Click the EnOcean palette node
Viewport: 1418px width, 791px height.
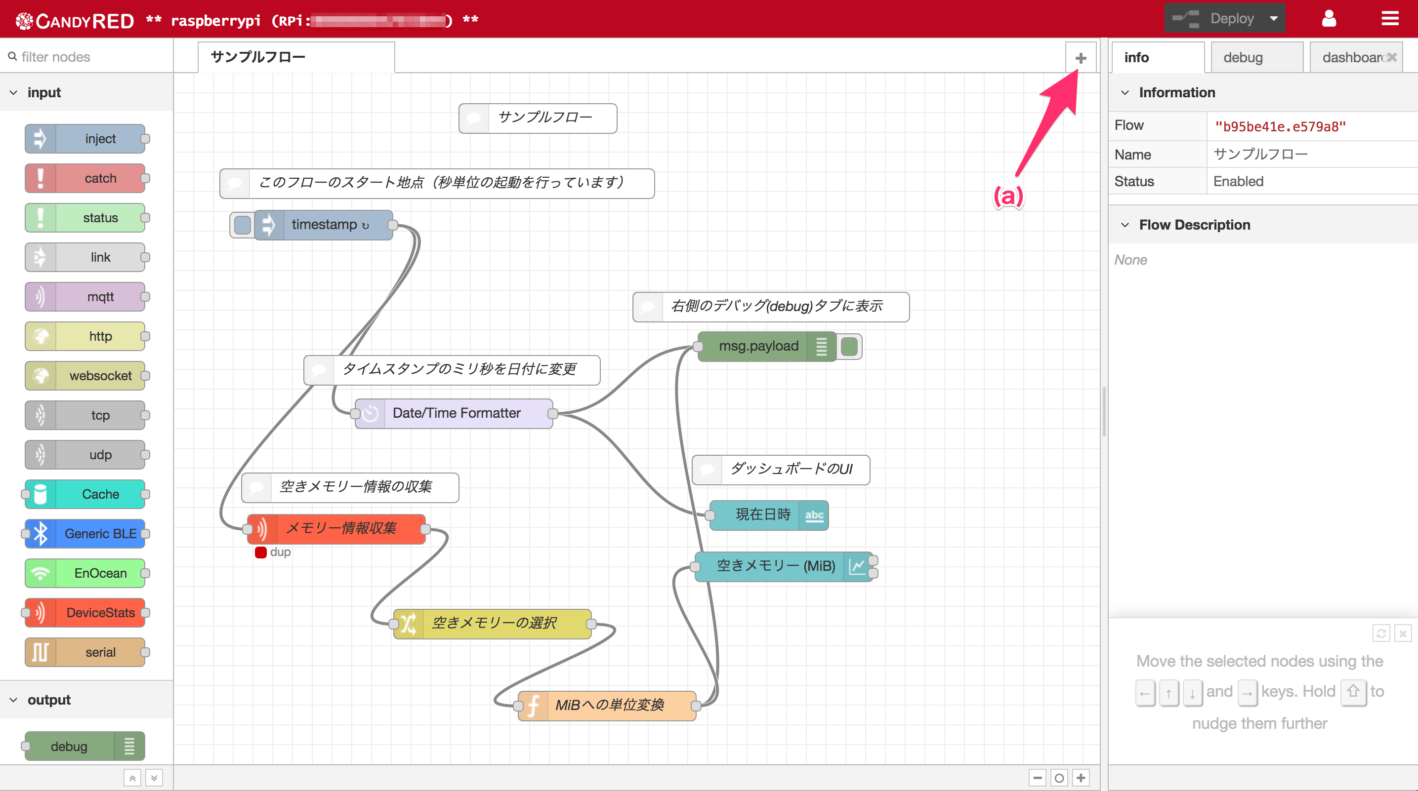pyautogui.click(x=85, y=573)
